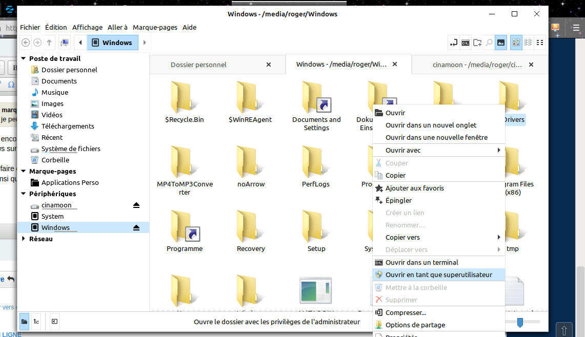Close the cinamoon tab
Screen dimensions: 585x337
coord(531,65)
